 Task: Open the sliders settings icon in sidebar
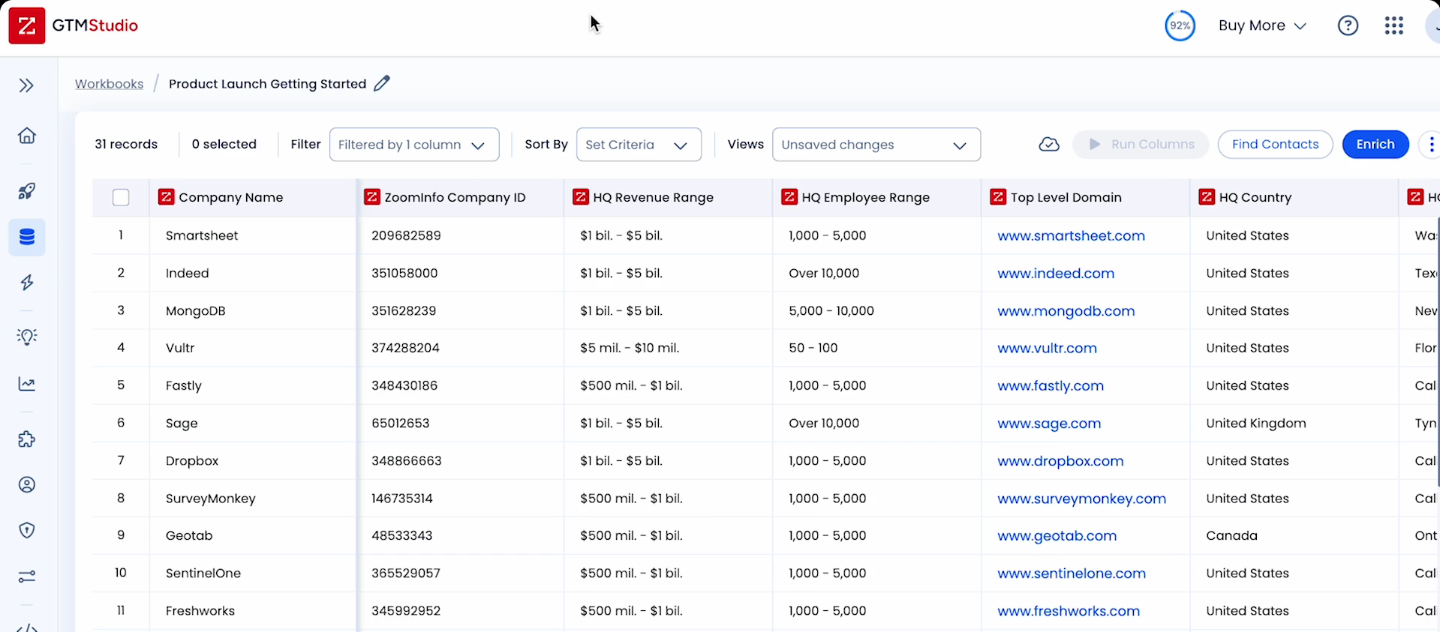click(x=27, y=577)
